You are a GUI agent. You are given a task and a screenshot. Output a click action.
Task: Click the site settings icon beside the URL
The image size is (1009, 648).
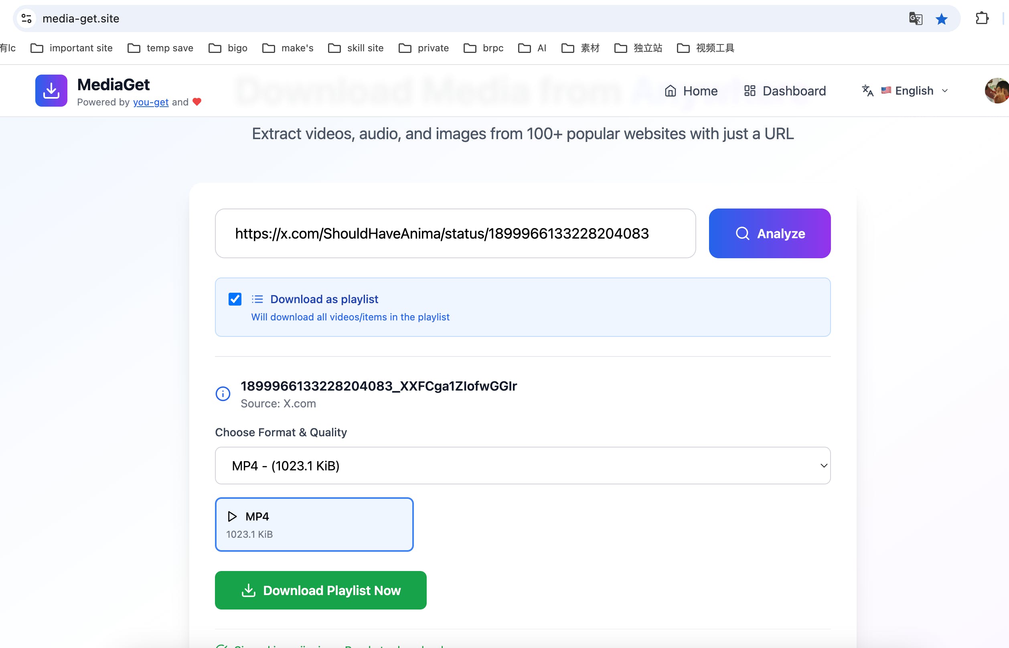coord(26,18)
